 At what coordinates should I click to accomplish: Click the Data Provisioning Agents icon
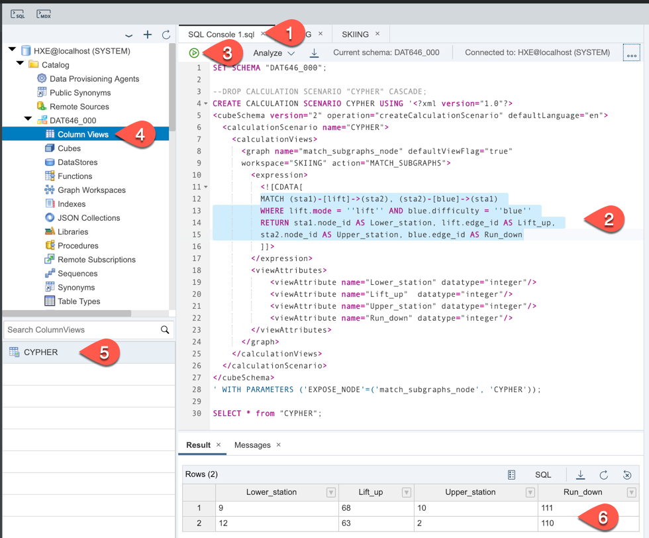click(42, 78)
